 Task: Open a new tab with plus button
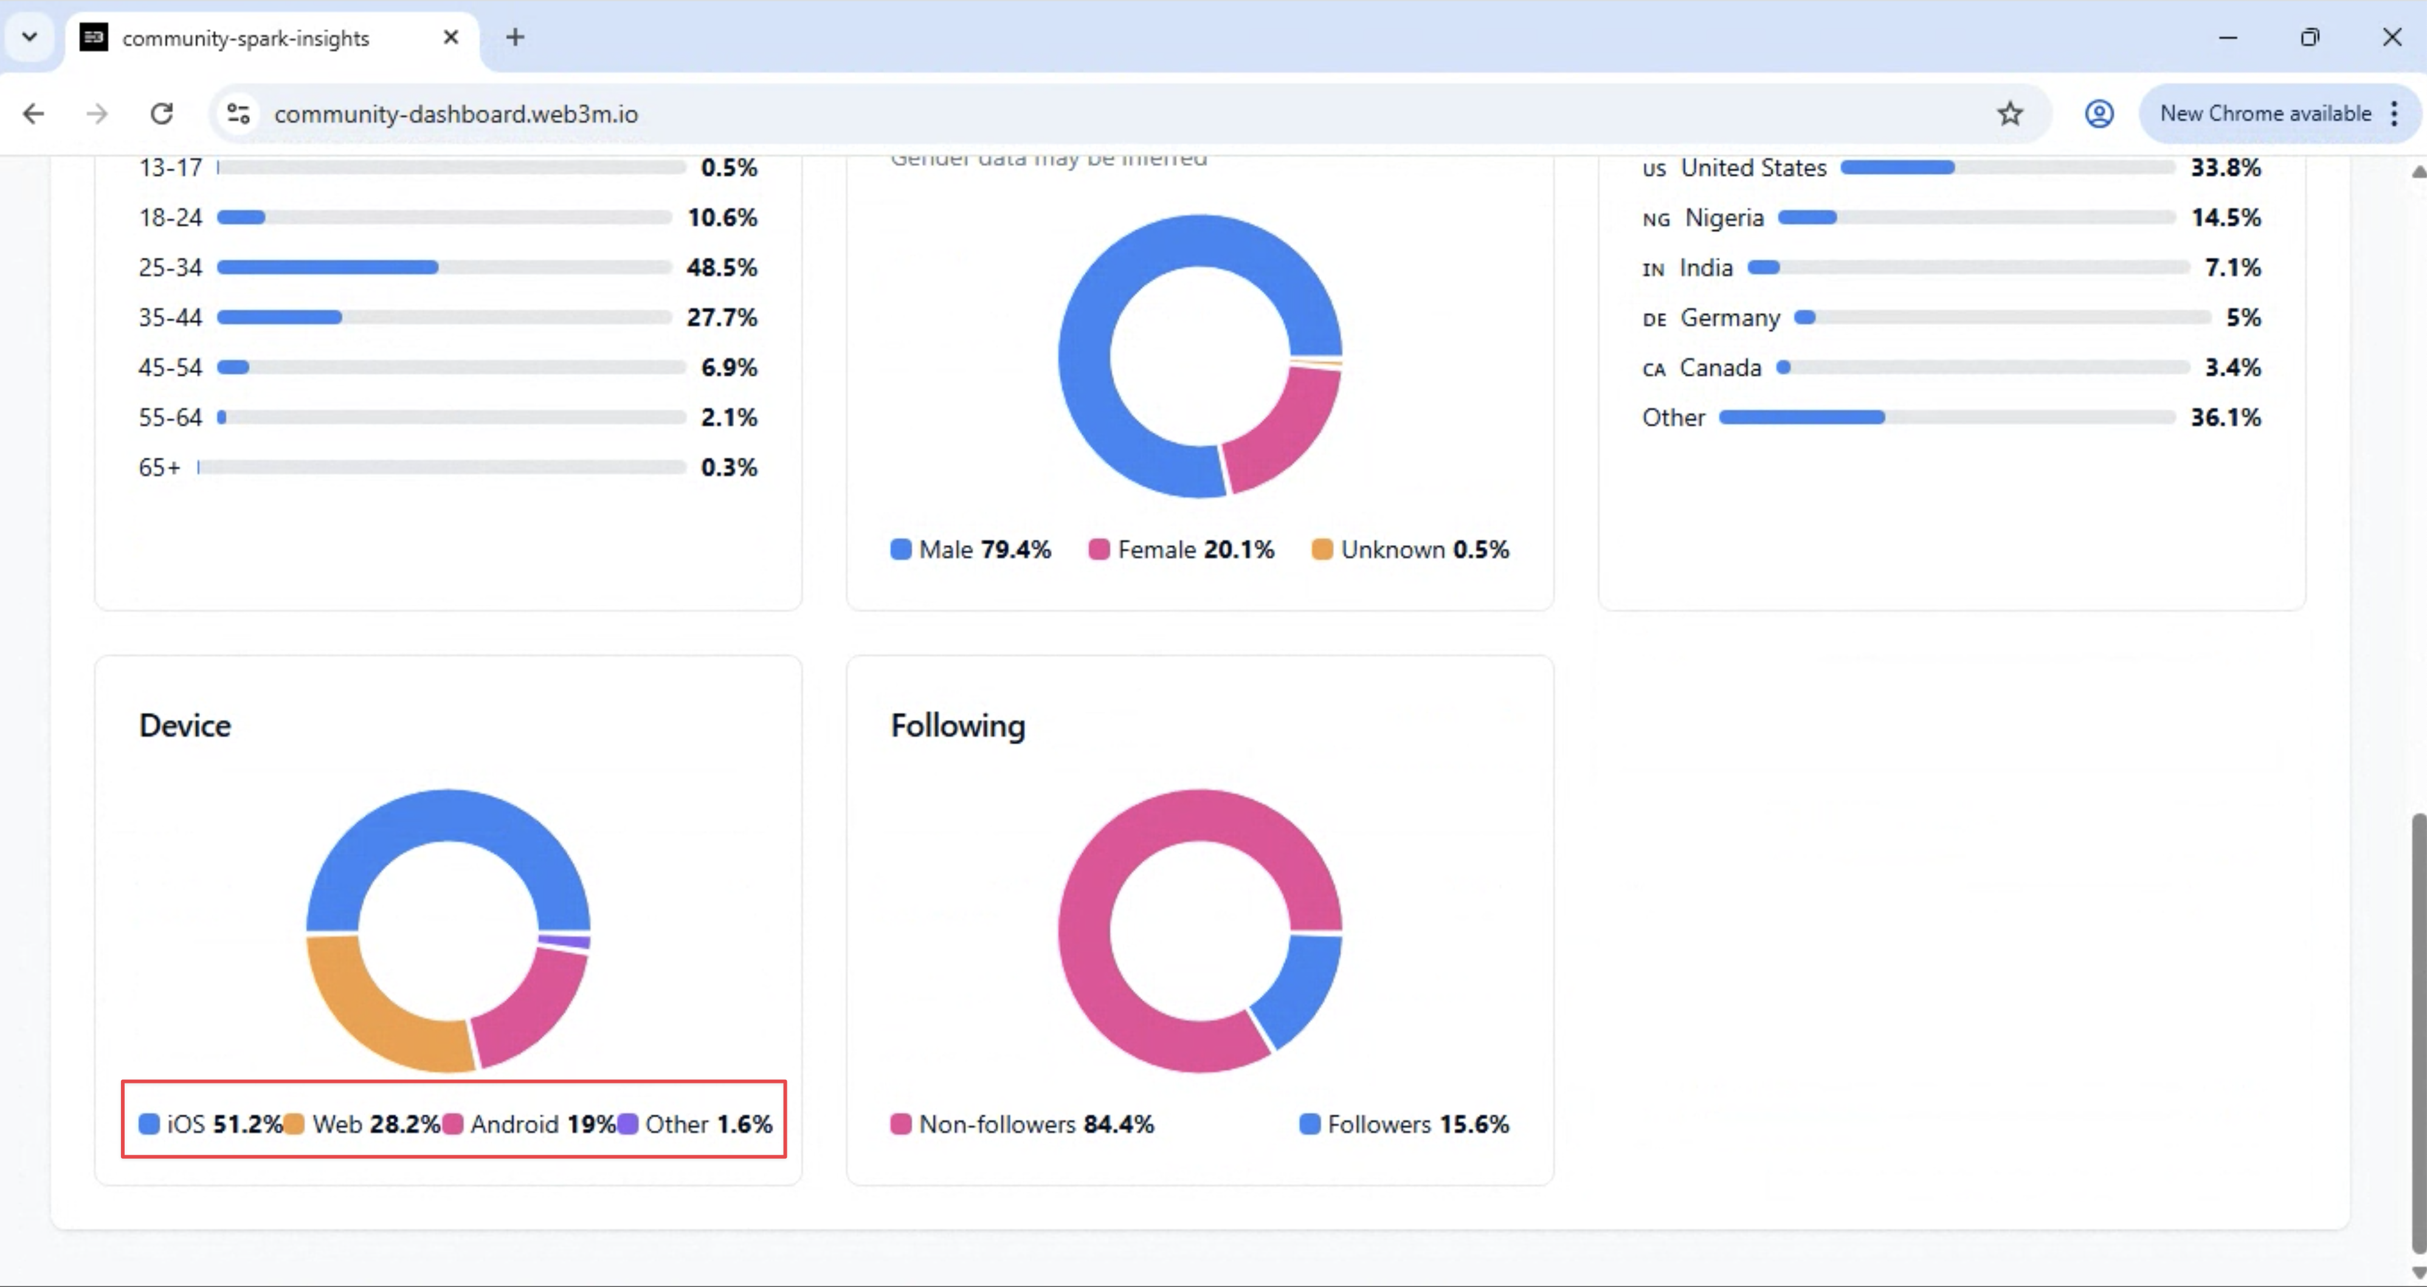click(514, 38)
